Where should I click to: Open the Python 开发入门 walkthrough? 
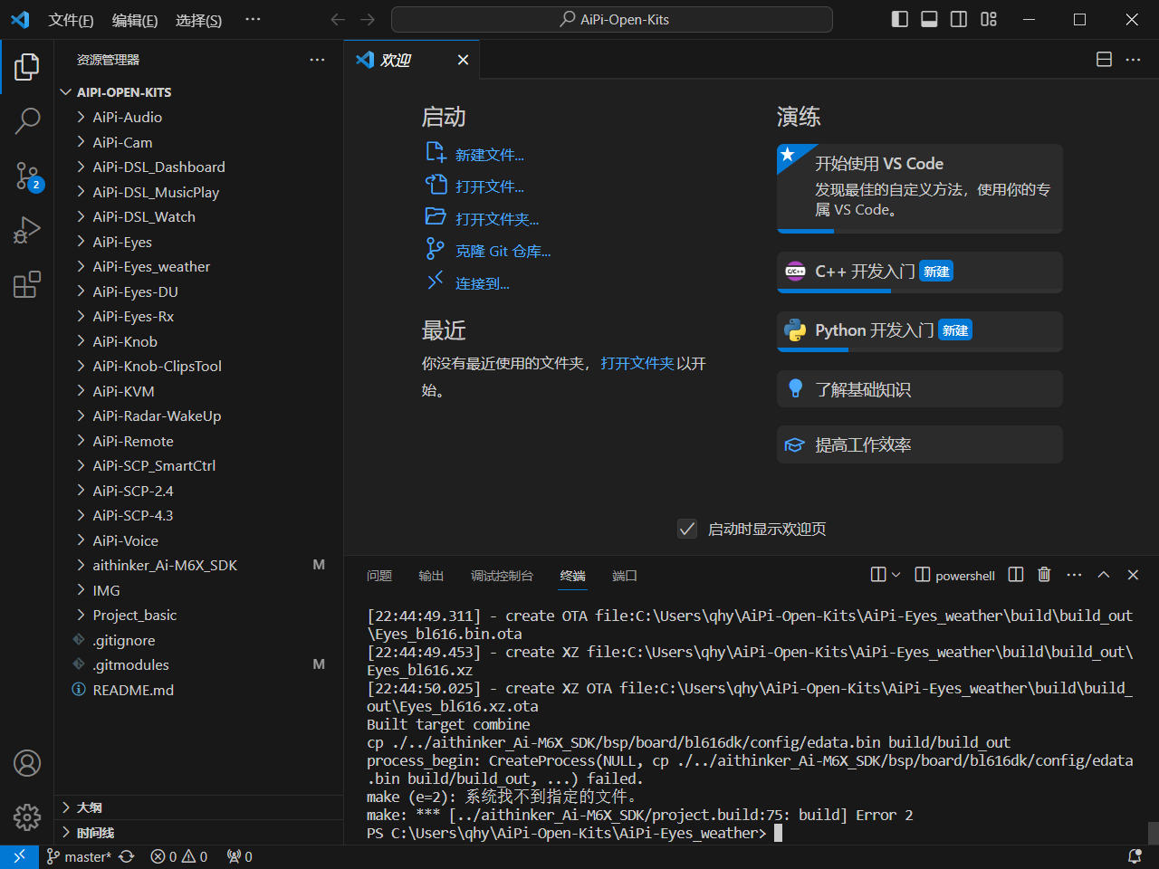[x=920, y=331]
